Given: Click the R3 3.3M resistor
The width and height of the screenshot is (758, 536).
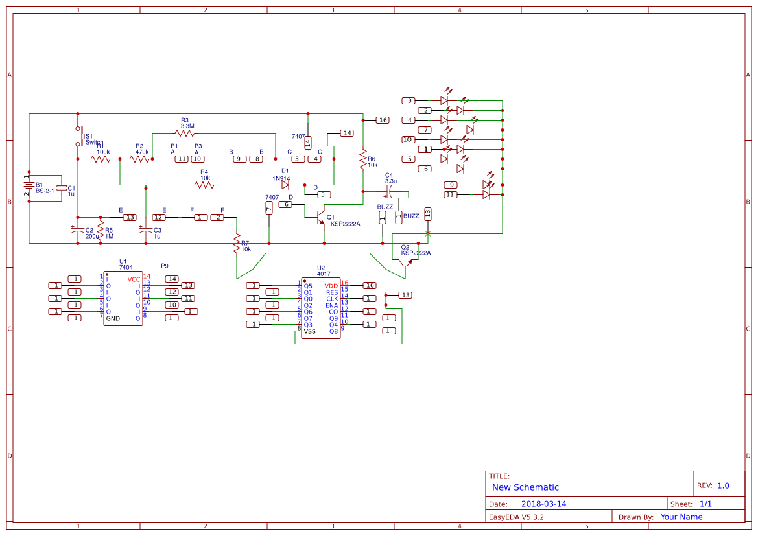Looking at the screenshot, I should (x=185, y=133).
